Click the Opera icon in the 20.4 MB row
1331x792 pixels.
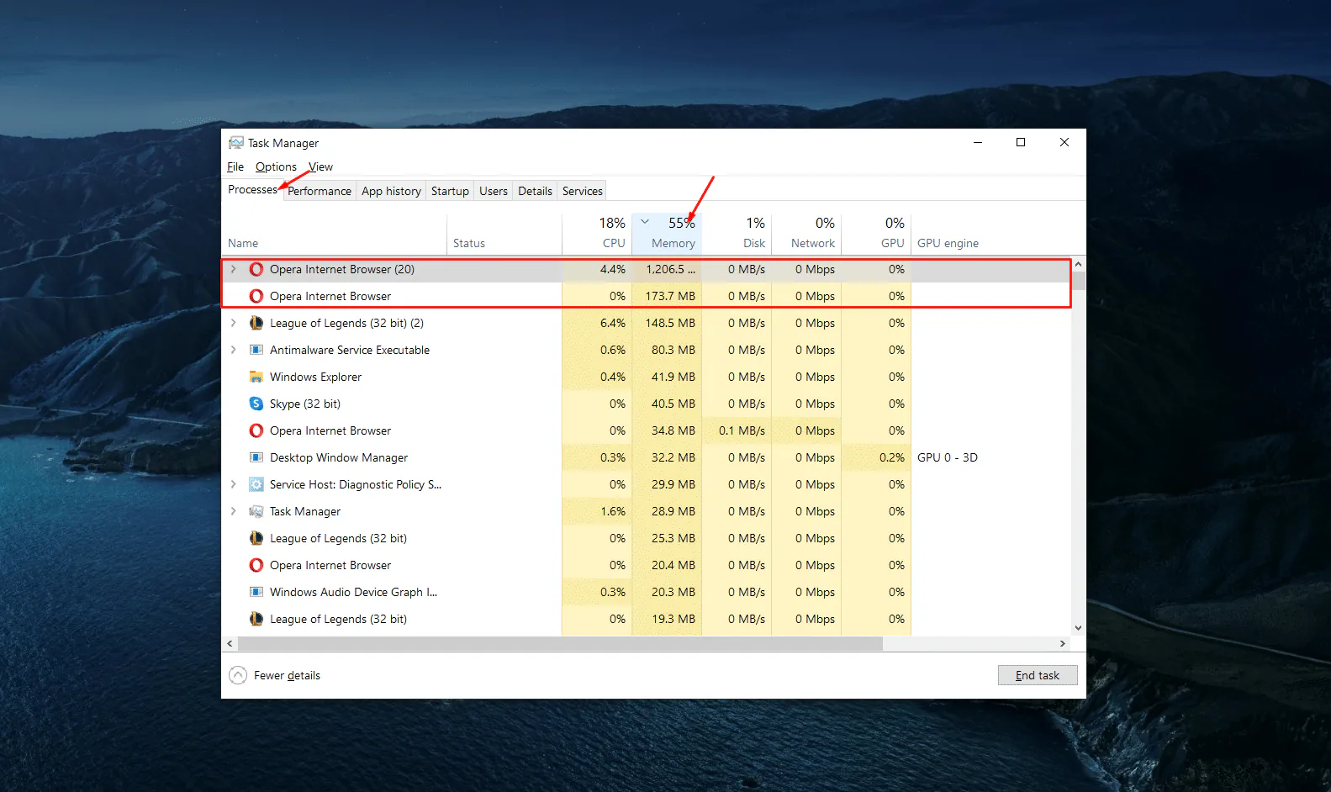tap(256, 565)
